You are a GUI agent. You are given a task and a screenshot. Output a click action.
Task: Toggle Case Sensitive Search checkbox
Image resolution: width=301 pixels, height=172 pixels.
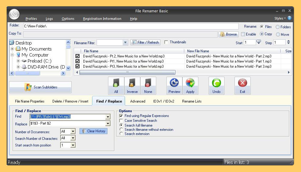point(121,121)
